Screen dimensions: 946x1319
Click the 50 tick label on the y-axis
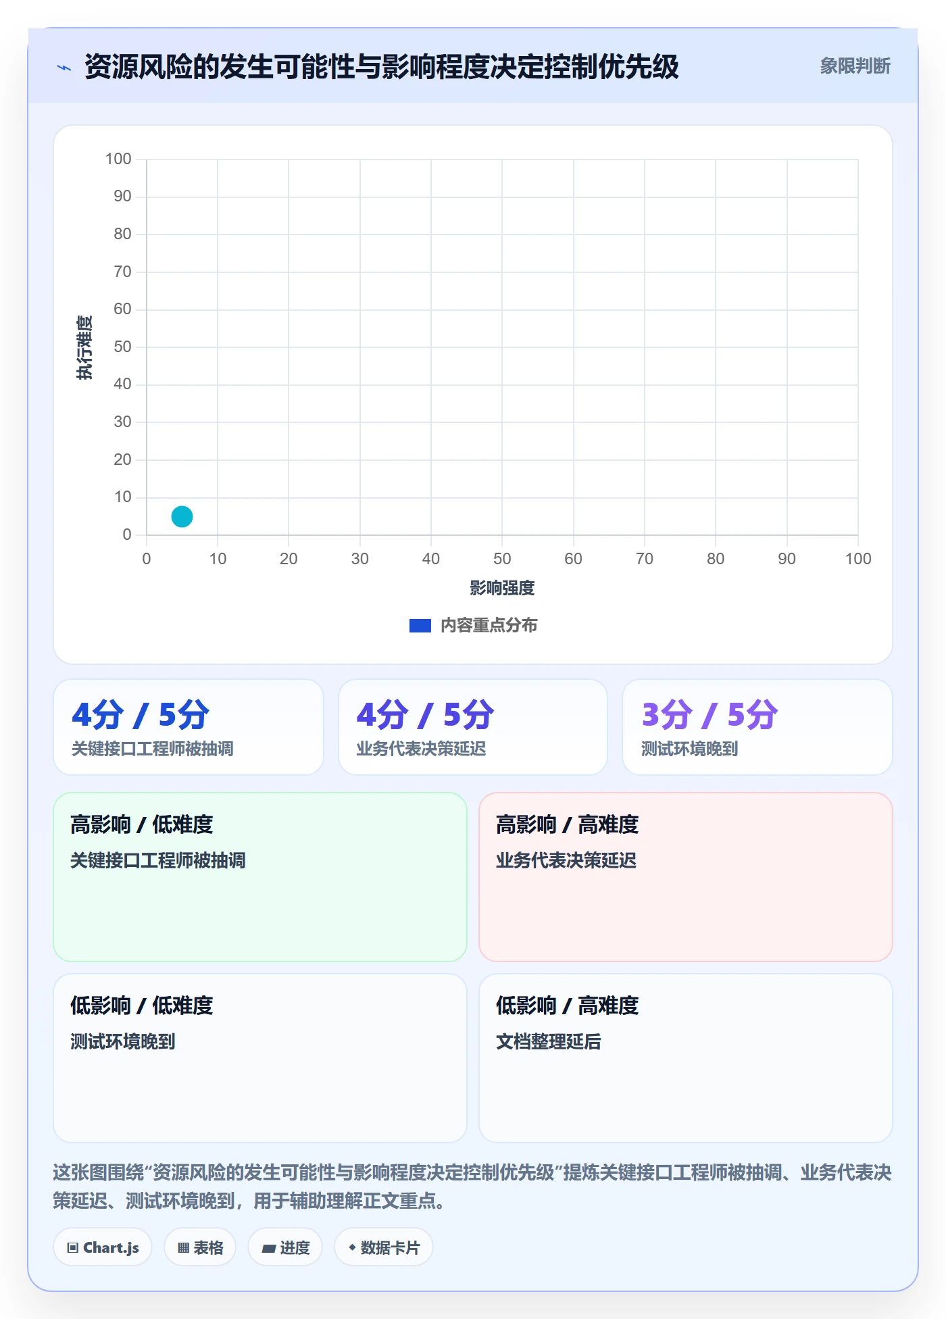click(122, 347)
